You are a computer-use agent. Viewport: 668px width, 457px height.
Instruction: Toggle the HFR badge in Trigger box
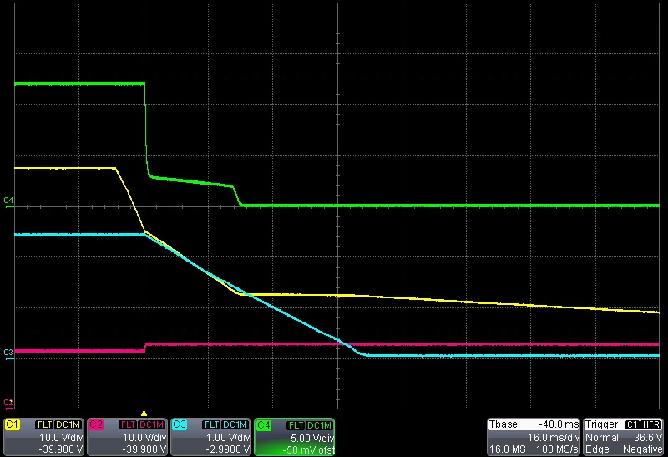[x=650, y=424]
